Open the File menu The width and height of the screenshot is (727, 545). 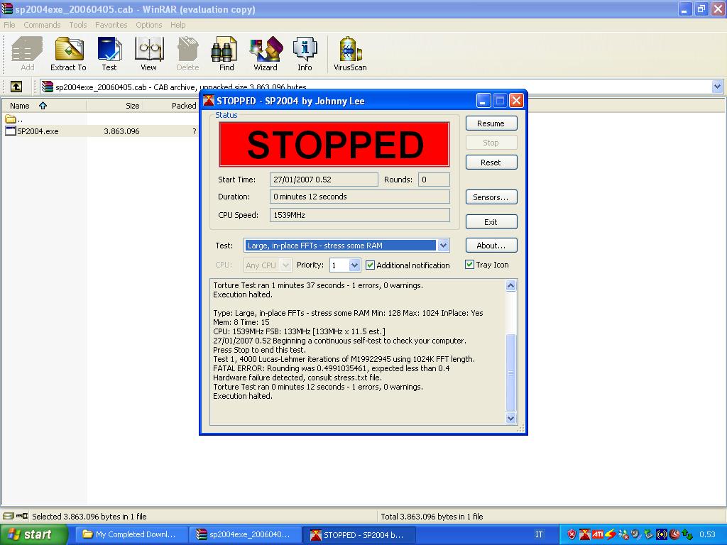pyautogui.click(x=9, y=25)
